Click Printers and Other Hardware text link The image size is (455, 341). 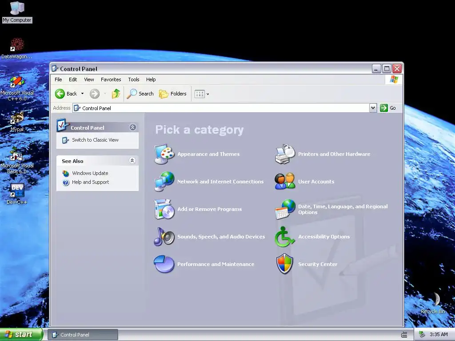pyautogui.click(x=334, y=154)
